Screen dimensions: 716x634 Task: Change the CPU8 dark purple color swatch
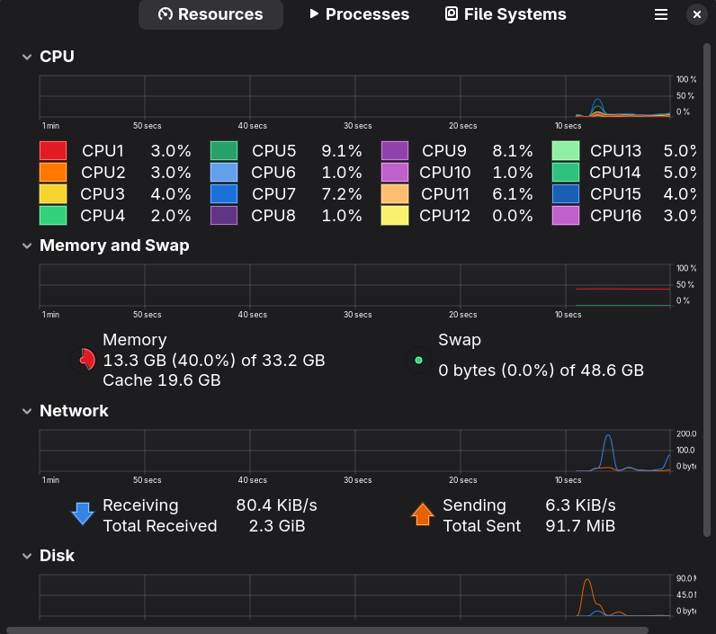pyautogui.click(x=224, y=216)
